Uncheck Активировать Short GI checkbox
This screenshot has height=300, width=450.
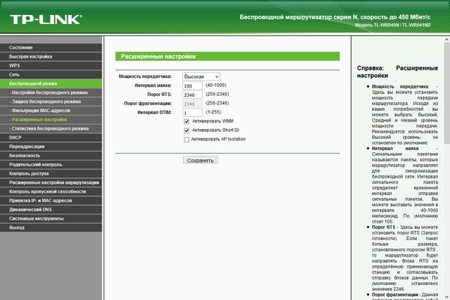[187, 130]
